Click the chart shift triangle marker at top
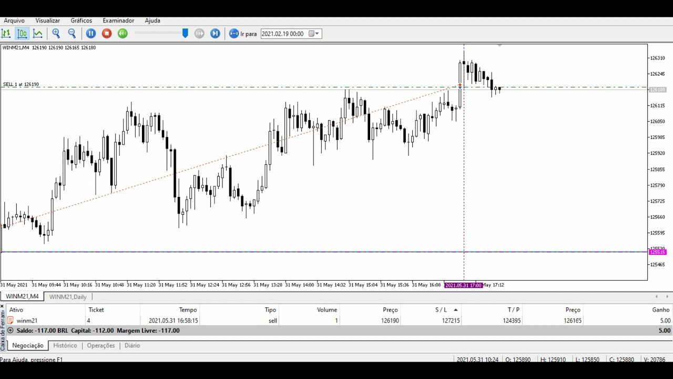Viewport: 673px width, 379px height. (499, 46)
